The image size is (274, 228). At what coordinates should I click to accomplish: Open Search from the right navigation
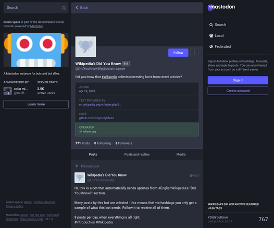(218, 25)
